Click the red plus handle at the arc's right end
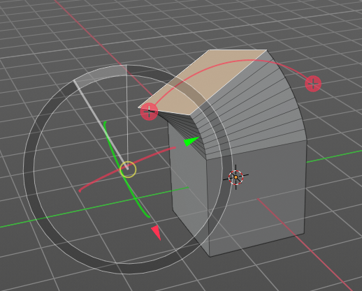Screen dimensions: 362x291 coord(313,84)
